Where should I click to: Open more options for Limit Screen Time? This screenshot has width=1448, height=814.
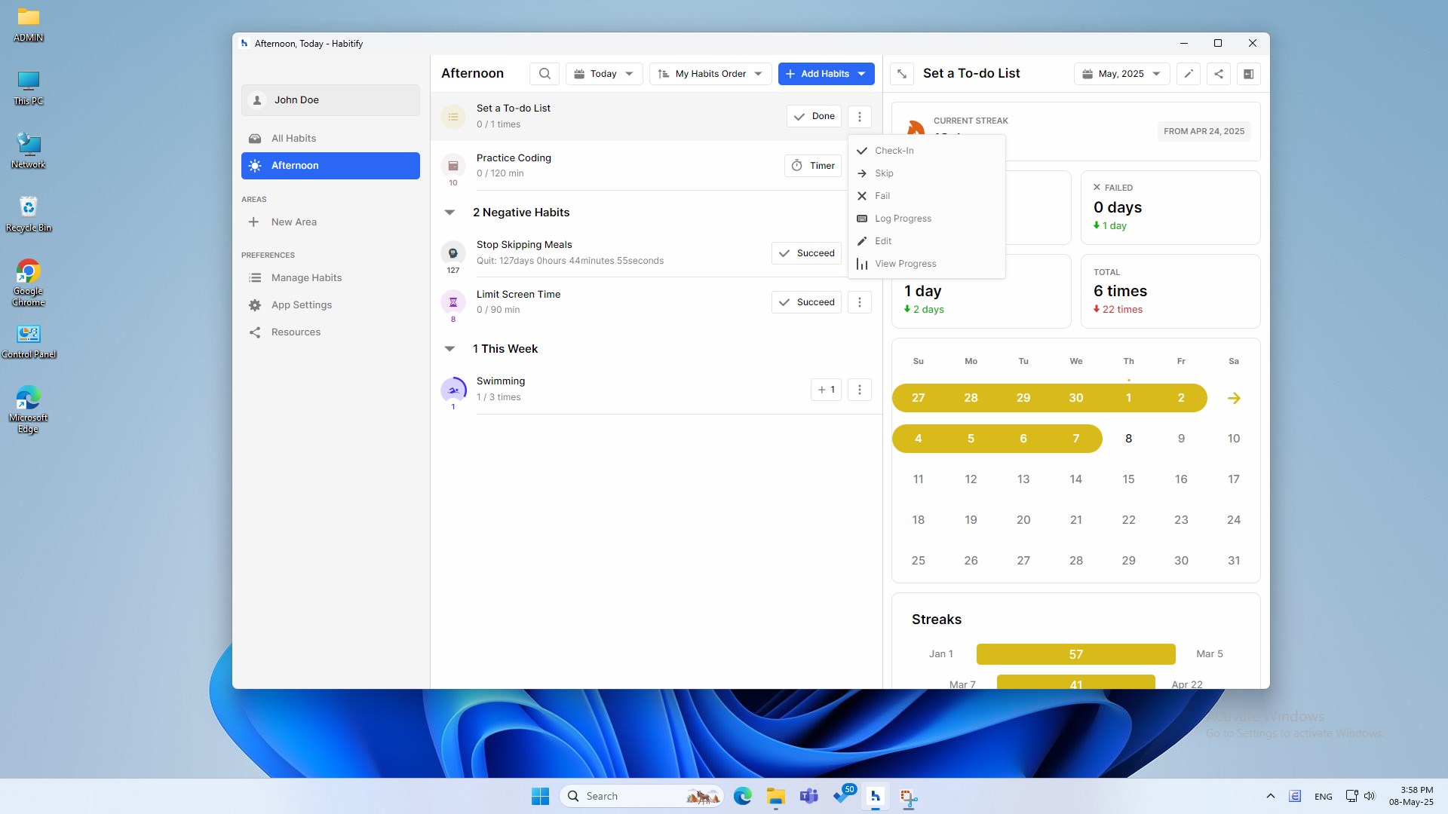coord(860,302)
